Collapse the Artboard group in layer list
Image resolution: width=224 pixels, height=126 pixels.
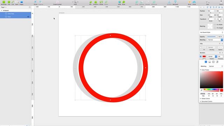click(x=1, y=10)
